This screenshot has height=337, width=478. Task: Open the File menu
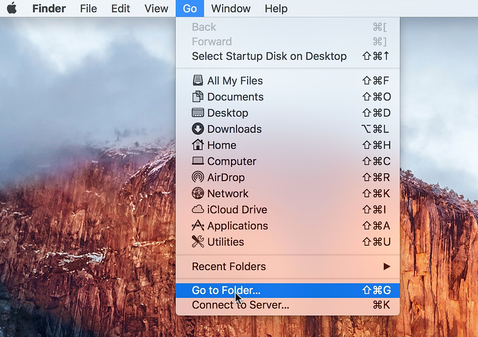88,9
